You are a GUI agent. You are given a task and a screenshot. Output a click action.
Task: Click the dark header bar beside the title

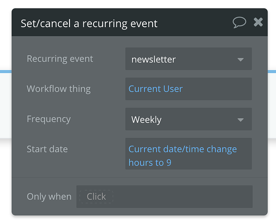(196, 23)
